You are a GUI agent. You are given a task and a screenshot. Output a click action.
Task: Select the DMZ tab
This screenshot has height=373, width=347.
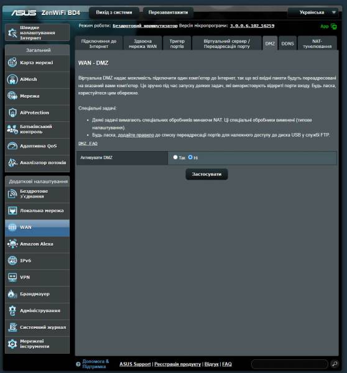click(270, 44)
